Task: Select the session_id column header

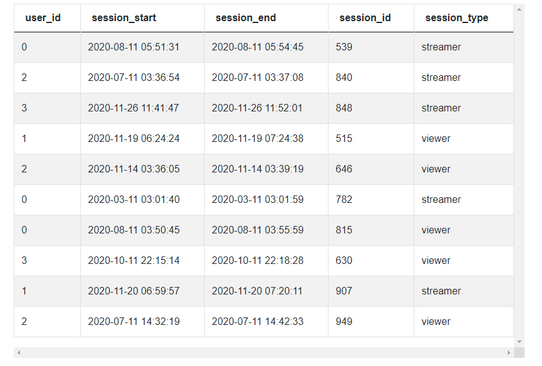Action: tap(365, 17)
